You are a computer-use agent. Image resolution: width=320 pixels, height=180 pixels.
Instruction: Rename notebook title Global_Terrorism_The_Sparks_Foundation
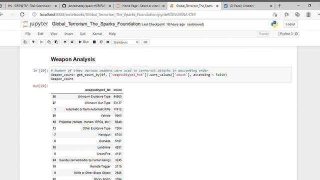(x=96, y=24)
